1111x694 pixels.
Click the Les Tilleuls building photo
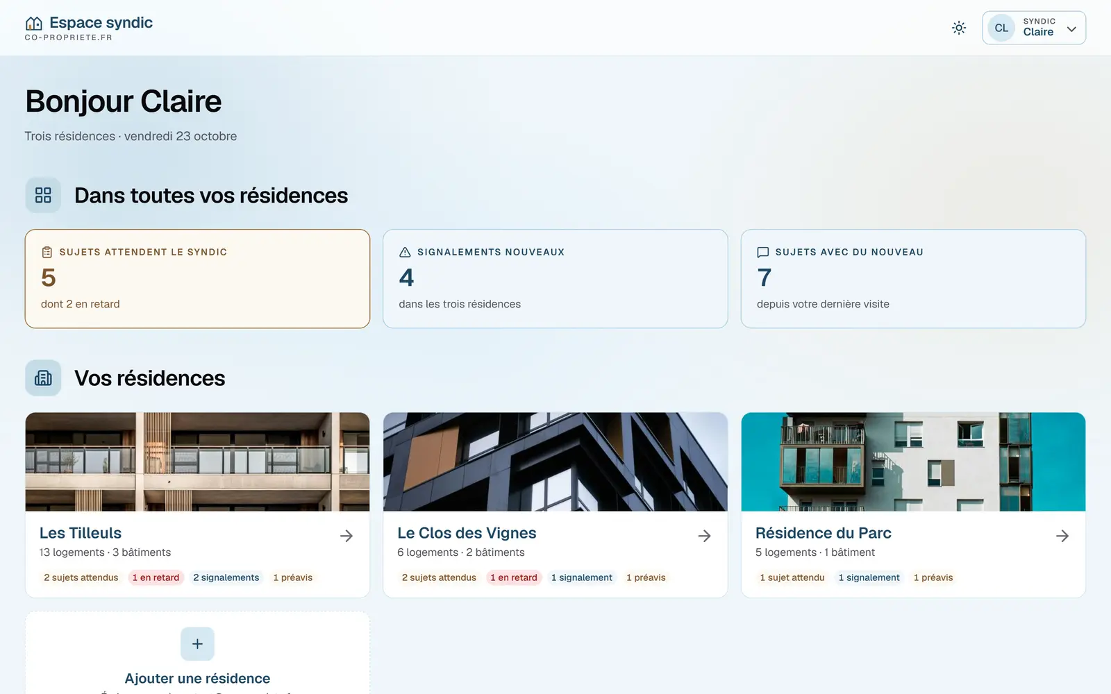197,462
